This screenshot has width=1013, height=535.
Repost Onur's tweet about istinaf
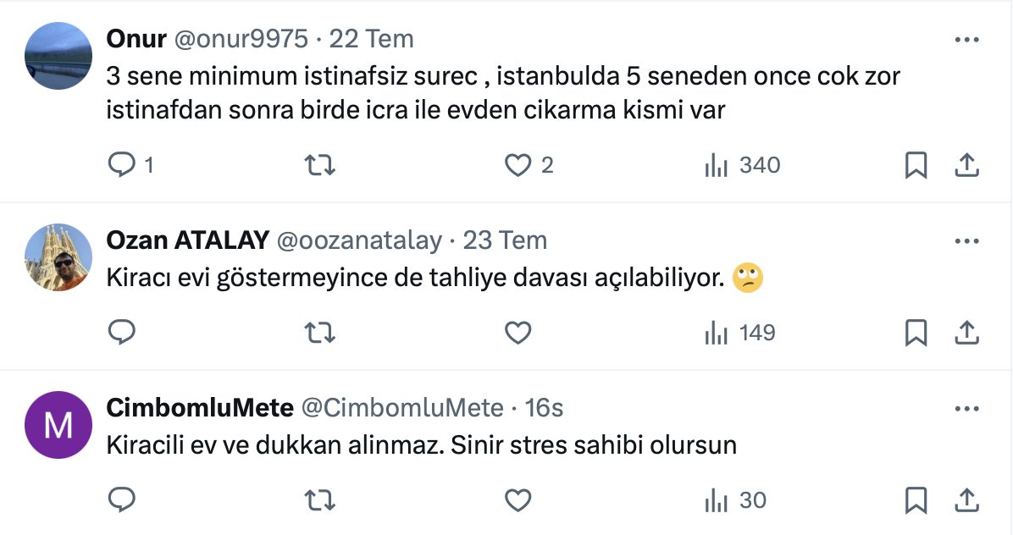pyautogui.click(x=319, y=165)
